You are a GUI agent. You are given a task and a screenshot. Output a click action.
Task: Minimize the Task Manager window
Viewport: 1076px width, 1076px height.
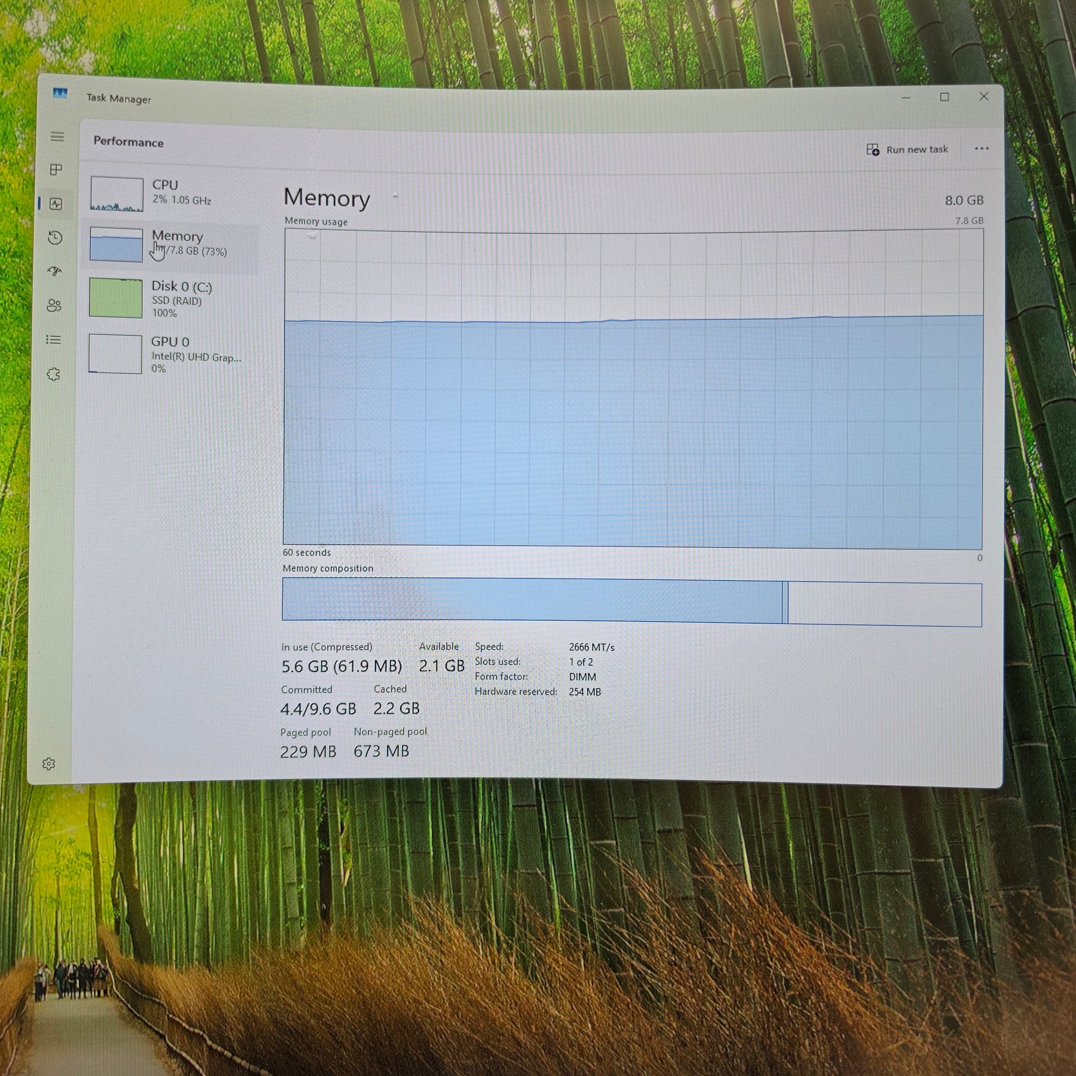click(906, 97)
